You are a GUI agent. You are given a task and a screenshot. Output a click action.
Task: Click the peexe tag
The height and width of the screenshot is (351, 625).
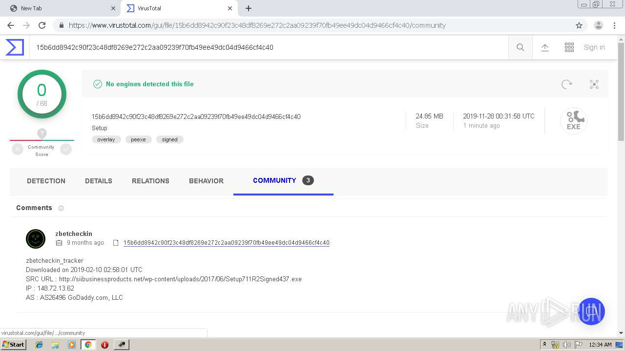click(138, 139)
